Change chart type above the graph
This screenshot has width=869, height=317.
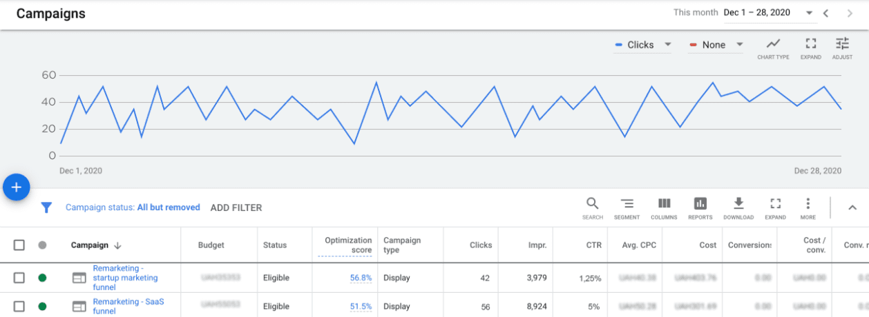773,48
